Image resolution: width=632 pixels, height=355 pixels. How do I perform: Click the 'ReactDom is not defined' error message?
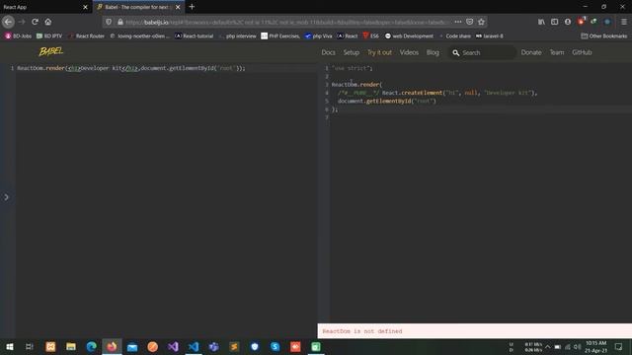[362, 331]
